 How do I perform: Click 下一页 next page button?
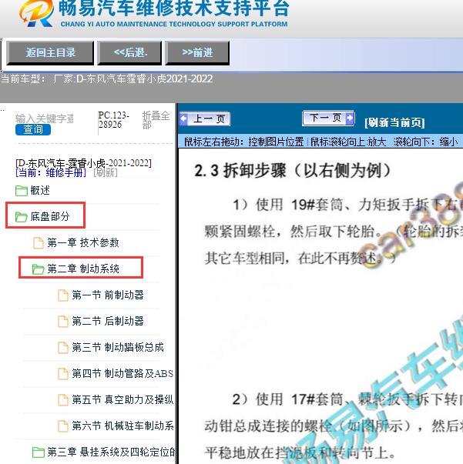click(x=328, y=119)
